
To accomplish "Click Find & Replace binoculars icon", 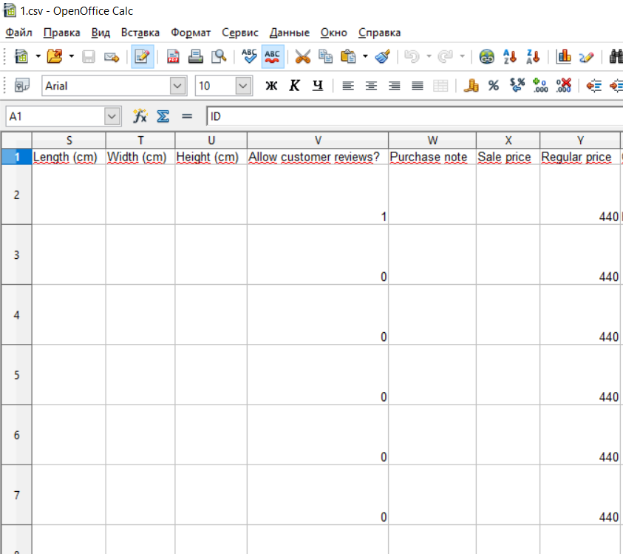I will 616,56.
